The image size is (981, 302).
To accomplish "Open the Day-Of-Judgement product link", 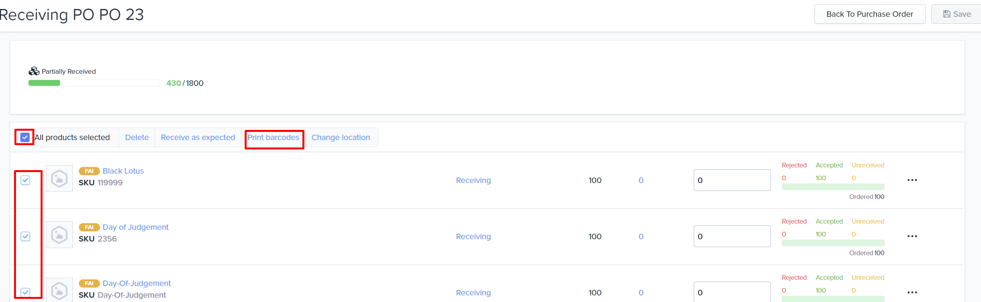I will click(137, 283).
